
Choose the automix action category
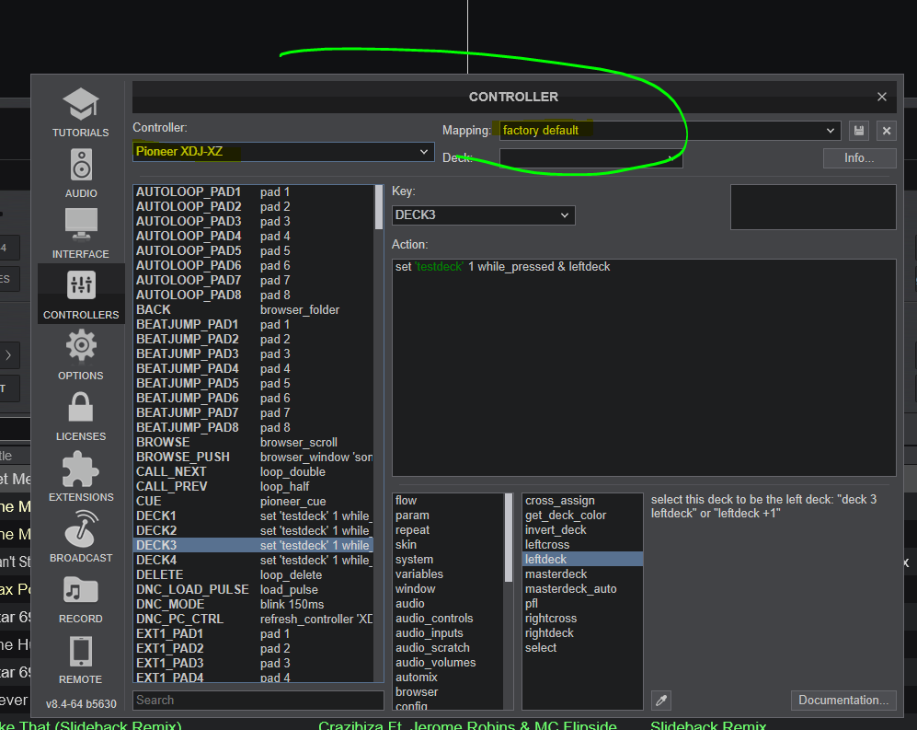coord(448,678)
